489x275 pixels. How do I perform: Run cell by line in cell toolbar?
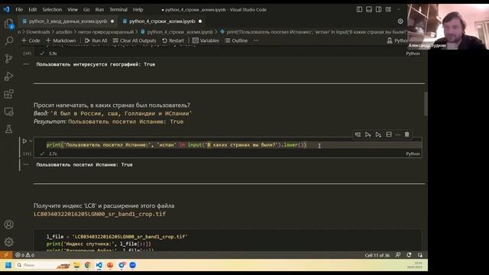pyautogui.click(x=358, y=134)
